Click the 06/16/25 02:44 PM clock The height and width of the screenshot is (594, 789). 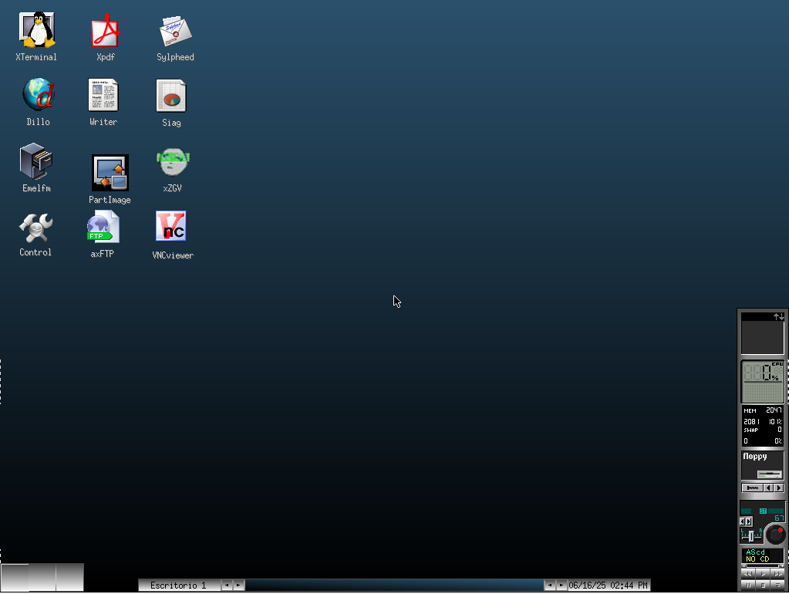tap(608, 585)
